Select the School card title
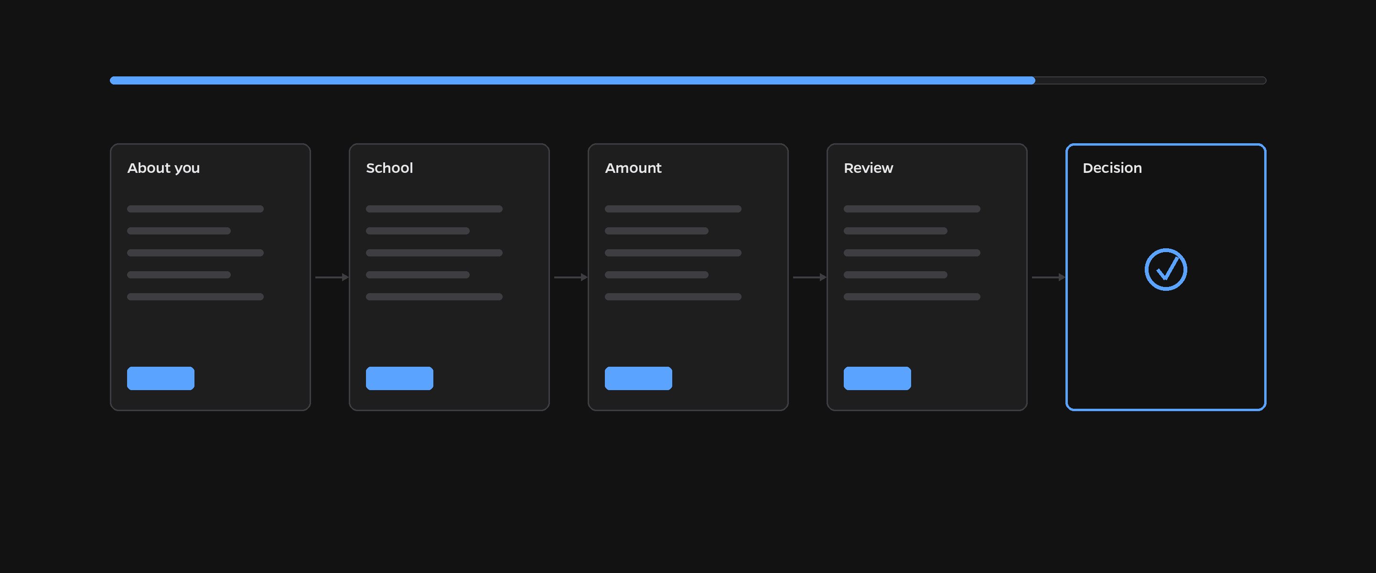 [x=389, y=168]
